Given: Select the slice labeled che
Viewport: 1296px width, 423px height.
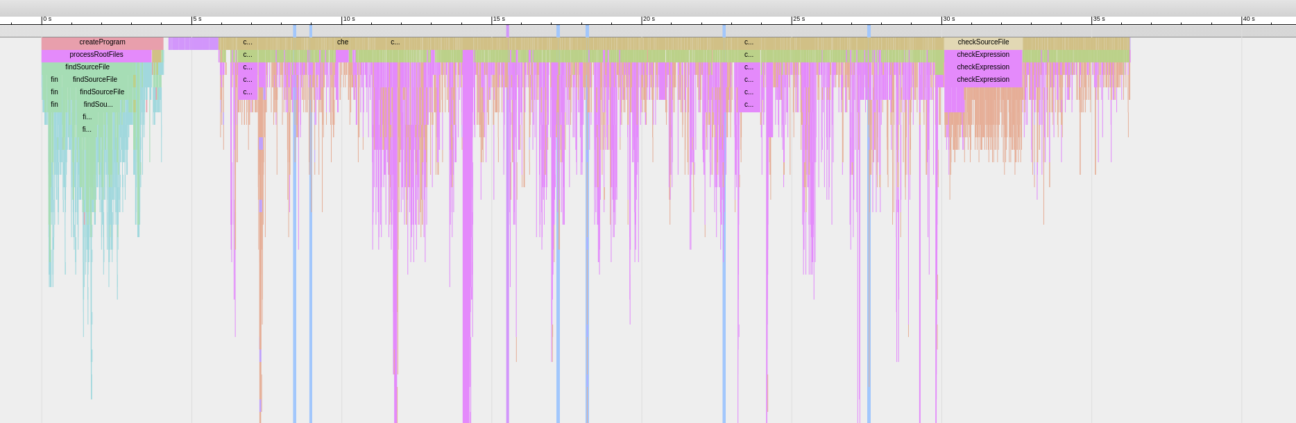Looking at the screenshot, I should tap(343, 43).
